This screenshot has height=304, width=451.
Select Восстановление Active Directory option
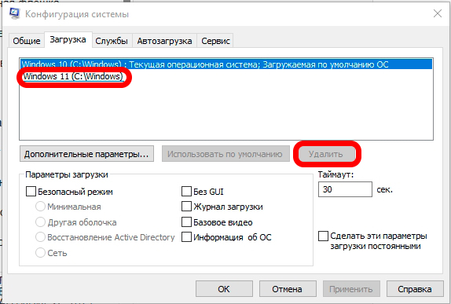pyautogui.click(x=40, y=237)
